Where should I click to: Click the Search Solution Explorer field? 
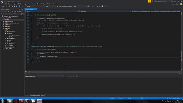[11, 14]
